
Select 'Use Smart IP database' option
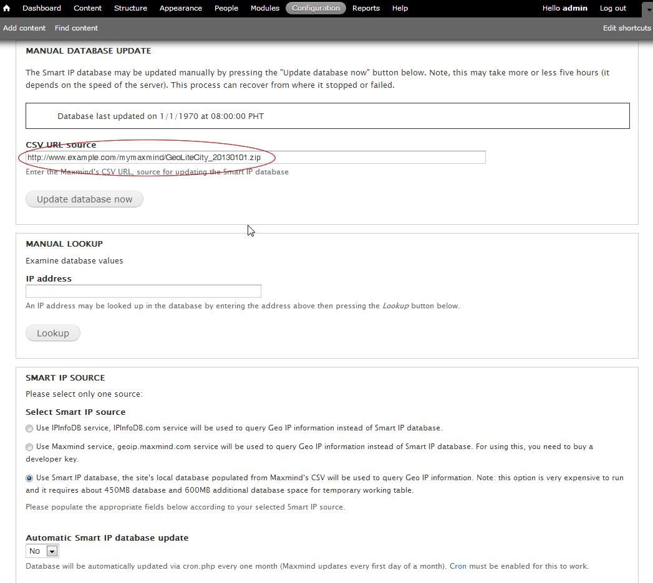click(29, 478)
